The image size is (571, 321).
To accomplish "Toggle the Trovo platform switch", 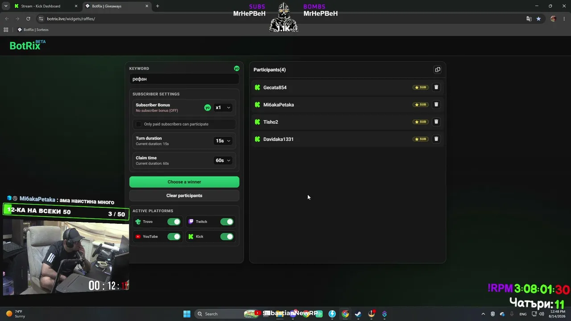I will click(174, 222).
